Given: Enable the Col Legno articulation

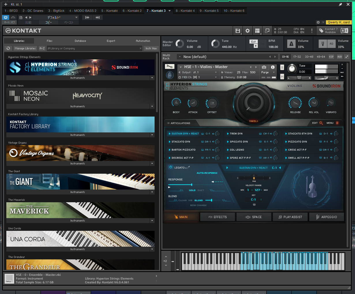Looking at the screenshot, I should [237, 150].
